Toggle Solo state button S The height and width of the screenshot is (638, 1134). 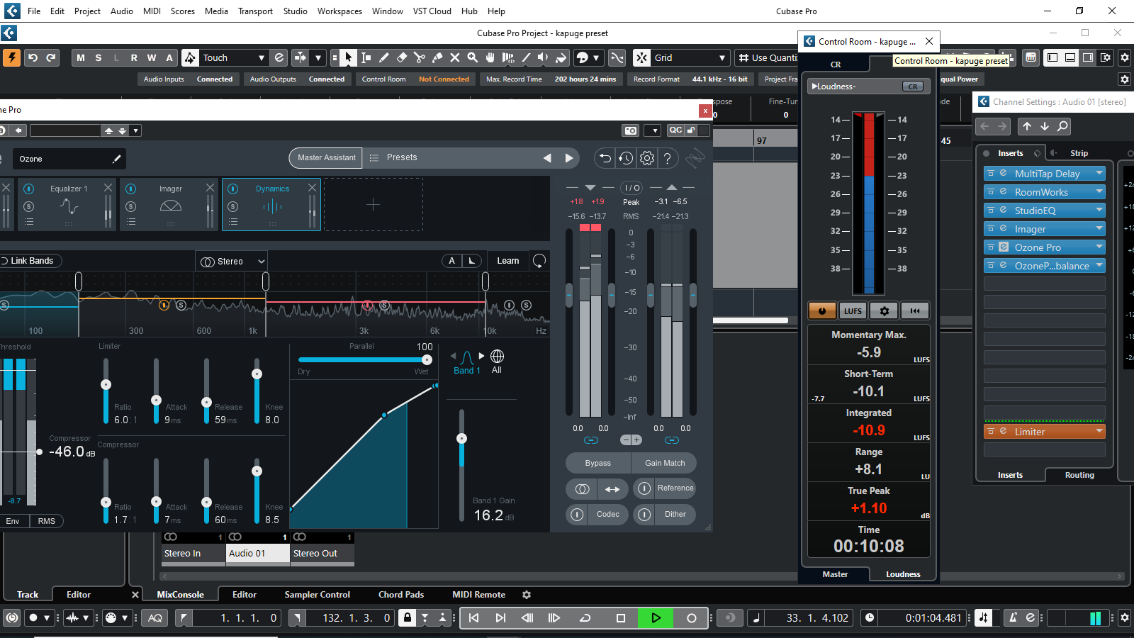(x=99, y=57)
